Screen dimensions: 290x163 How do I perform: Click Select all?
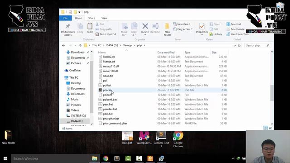pos(234,24)
